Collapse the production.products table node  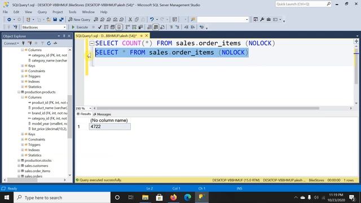click(19, 92)
